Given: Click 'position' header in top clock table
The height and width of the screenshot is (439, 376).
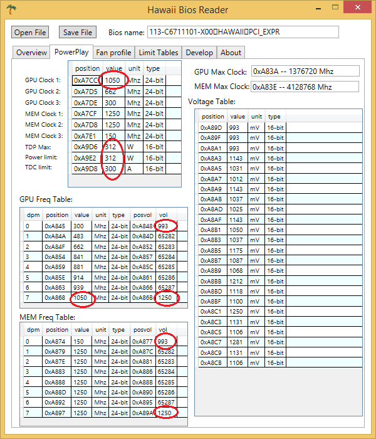Looking at the screenshot, I should [87, 68].
